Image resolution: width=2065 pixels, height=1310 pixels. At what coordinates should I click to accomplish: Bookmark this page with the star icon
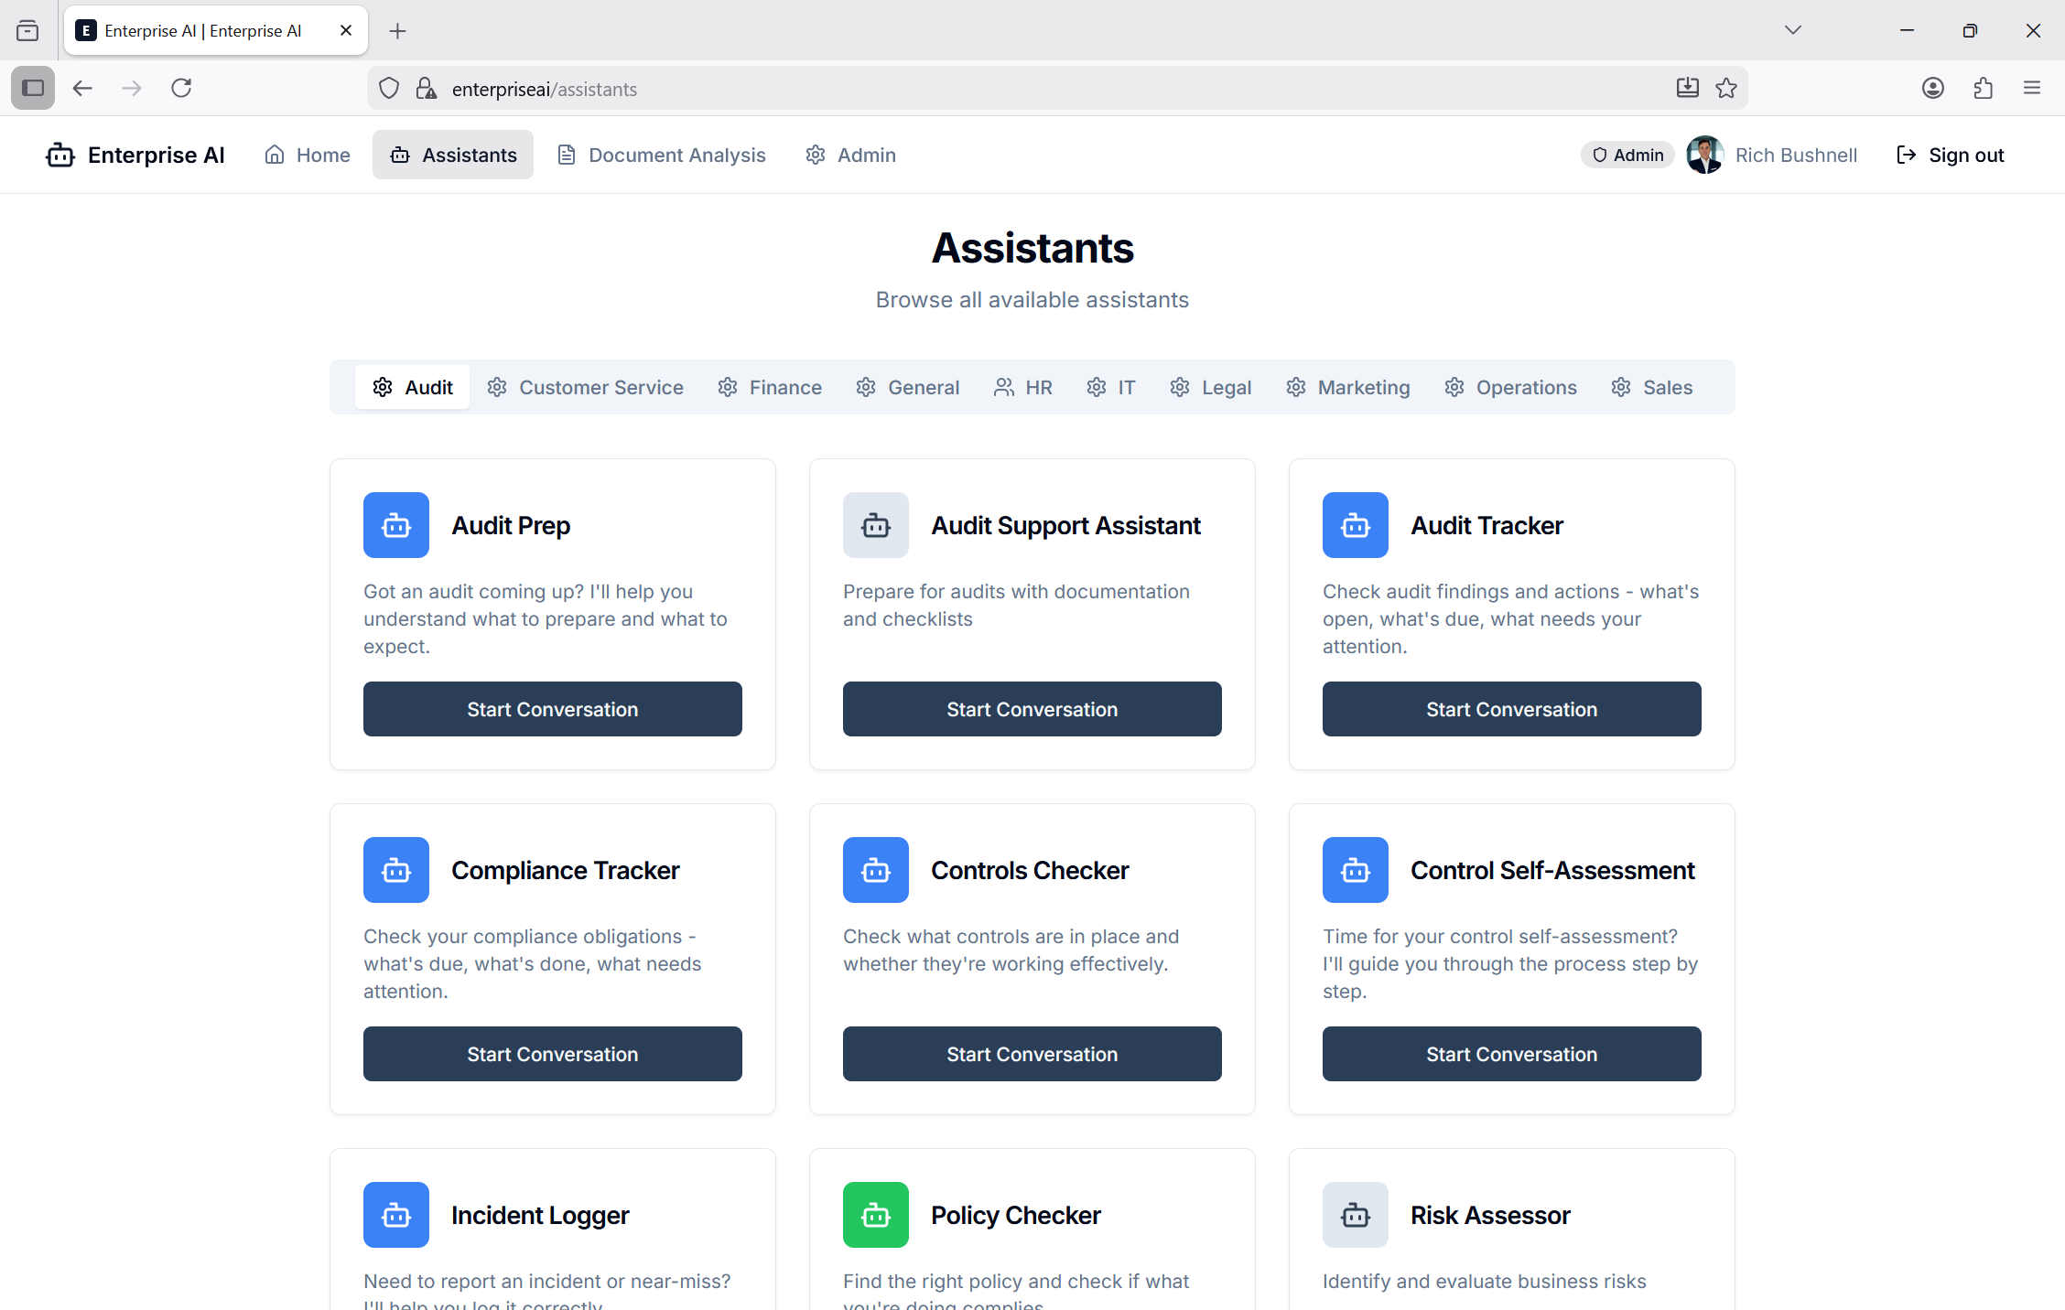click(1726, 87)
